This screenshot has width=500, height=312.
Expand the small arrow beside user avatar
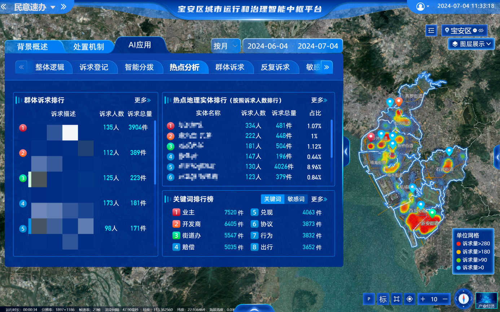pos(428,6)
